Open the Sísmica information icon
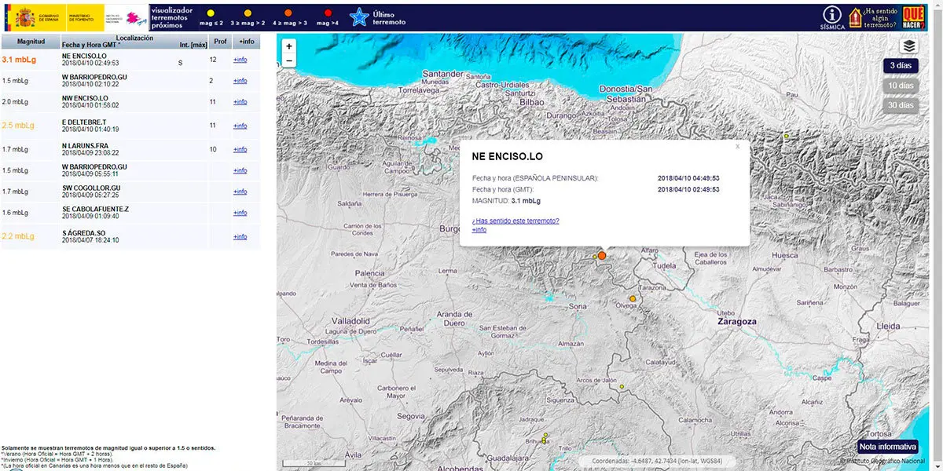 pyautogui.click(x=832, y=16)
